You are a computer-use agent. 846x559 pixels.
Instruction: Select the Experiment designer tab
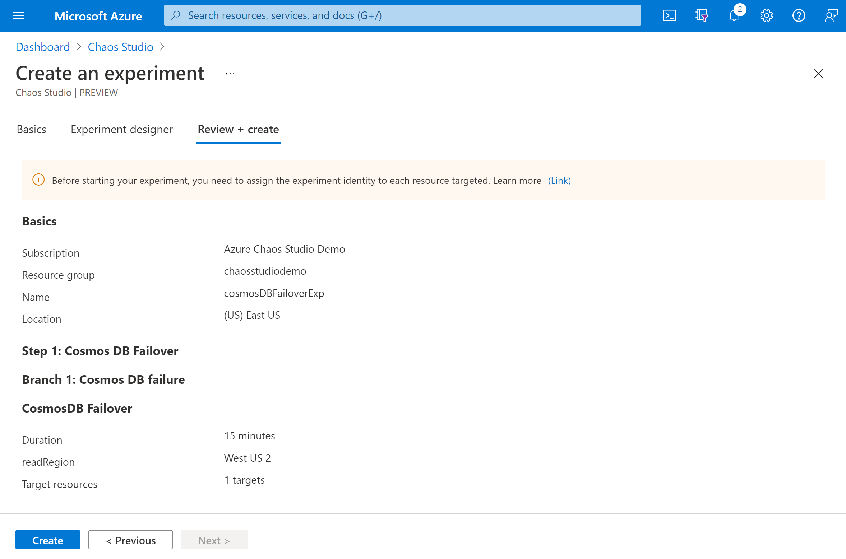point(122,129)
